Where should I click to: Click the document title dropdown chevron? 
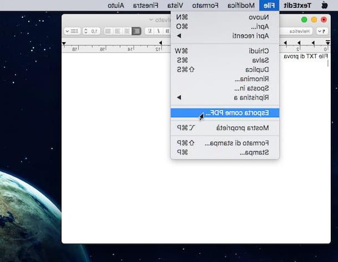[151, 20]
